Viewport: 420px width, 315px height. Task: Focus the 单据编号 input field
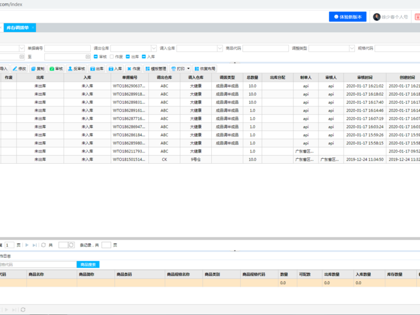click(x=67, y=48)
